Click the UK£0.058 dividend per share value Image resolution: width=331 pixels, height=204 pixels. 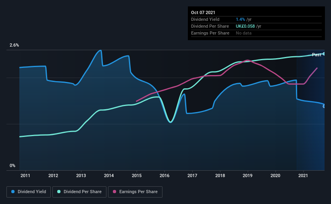tap(245, 26)
